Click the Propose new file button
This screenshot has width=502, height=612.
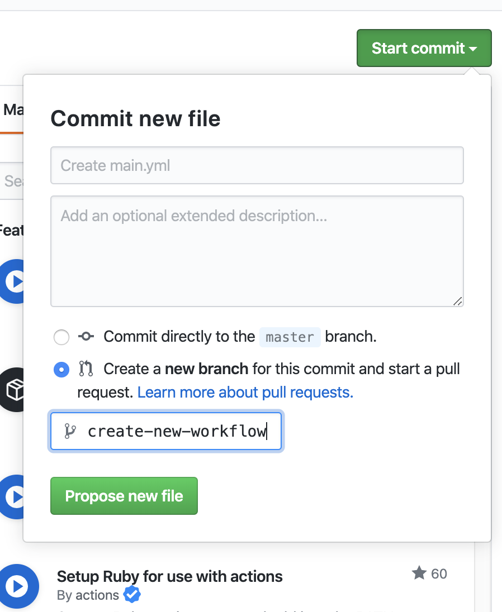[x=124, y=495]
